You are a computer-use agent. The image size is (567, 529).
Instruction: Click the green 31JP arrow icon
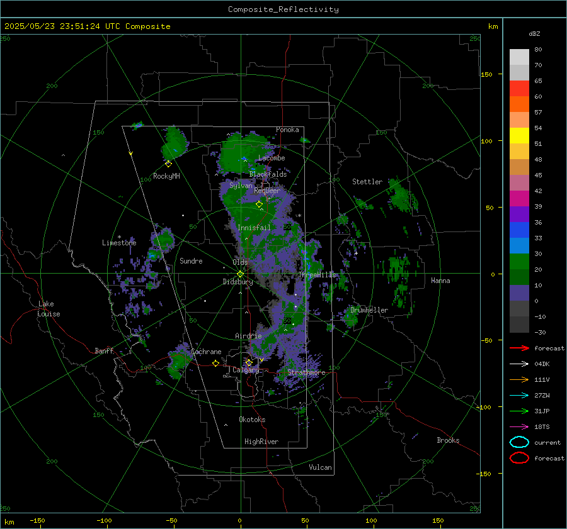pyautogui.click(x=519, y=411)
